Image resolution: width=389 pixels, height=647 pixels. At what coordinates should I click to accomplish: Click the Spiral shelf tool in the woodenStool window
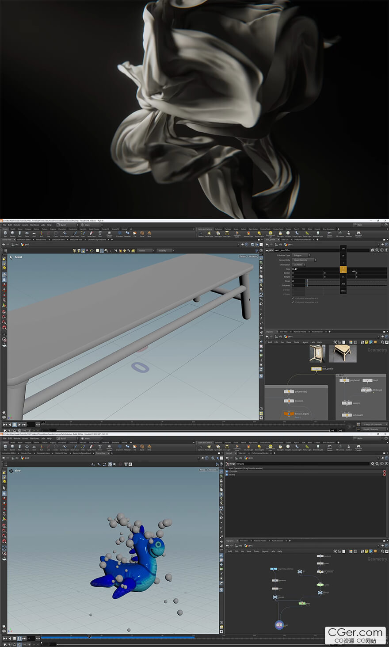tap(142, 234)
